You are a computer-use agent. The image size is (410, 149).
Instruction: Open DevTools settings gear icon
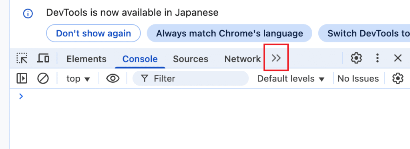coord(356,58)
